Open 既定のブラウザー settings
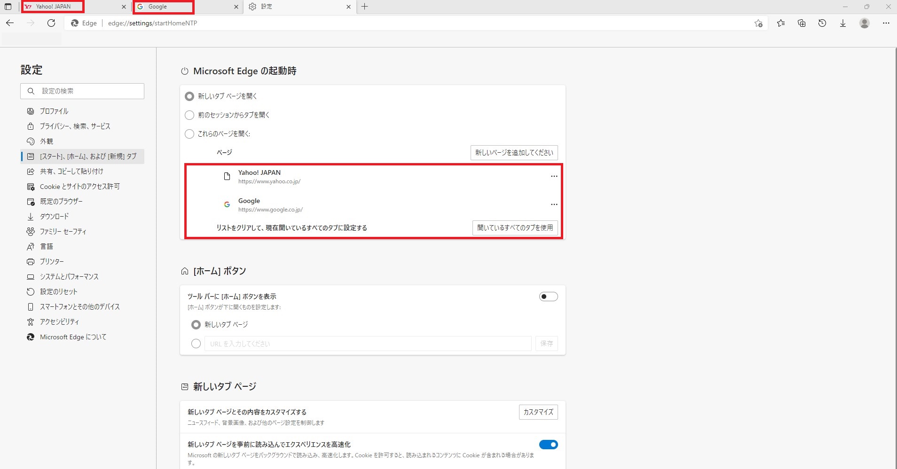This screenshot has height=469, width=897. (x=82, y=202)
